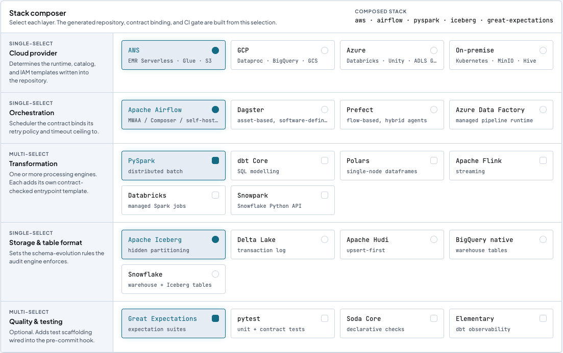Select the BigQuery native radio
This screenshot has height=353, width=563.
click(543, 239)
